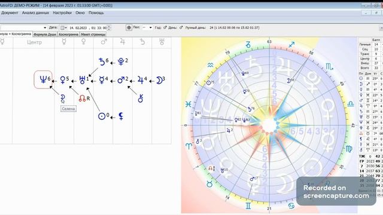
Task: Select Venus glyph numbered 5 in formula
Action: [63, 80]
